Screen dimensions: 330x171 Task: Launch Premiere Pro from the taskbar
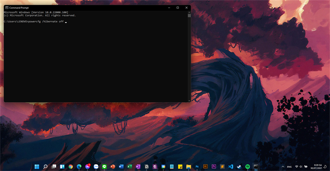tap(214, 166)
